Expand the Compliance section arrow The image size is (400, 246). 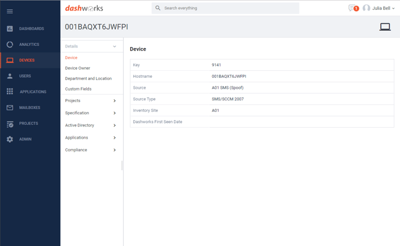pos(115,150)
